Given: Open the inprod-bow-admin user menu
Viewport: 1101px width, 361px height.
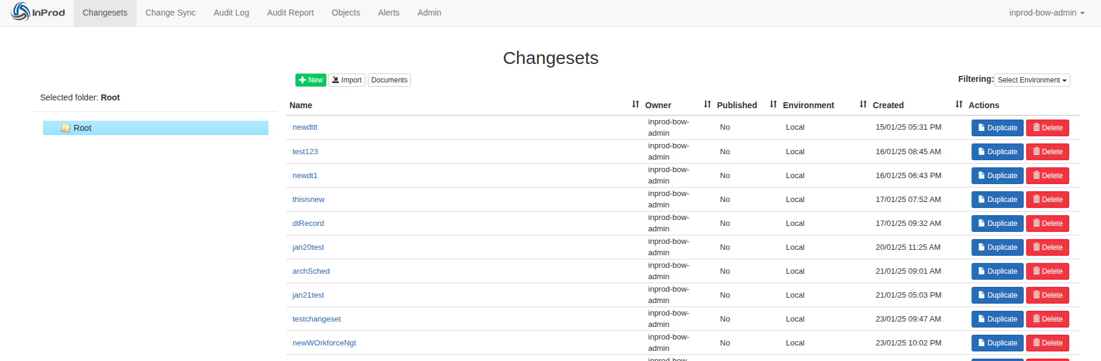Looking at the screenshot, I should [x=1046, y=13].
